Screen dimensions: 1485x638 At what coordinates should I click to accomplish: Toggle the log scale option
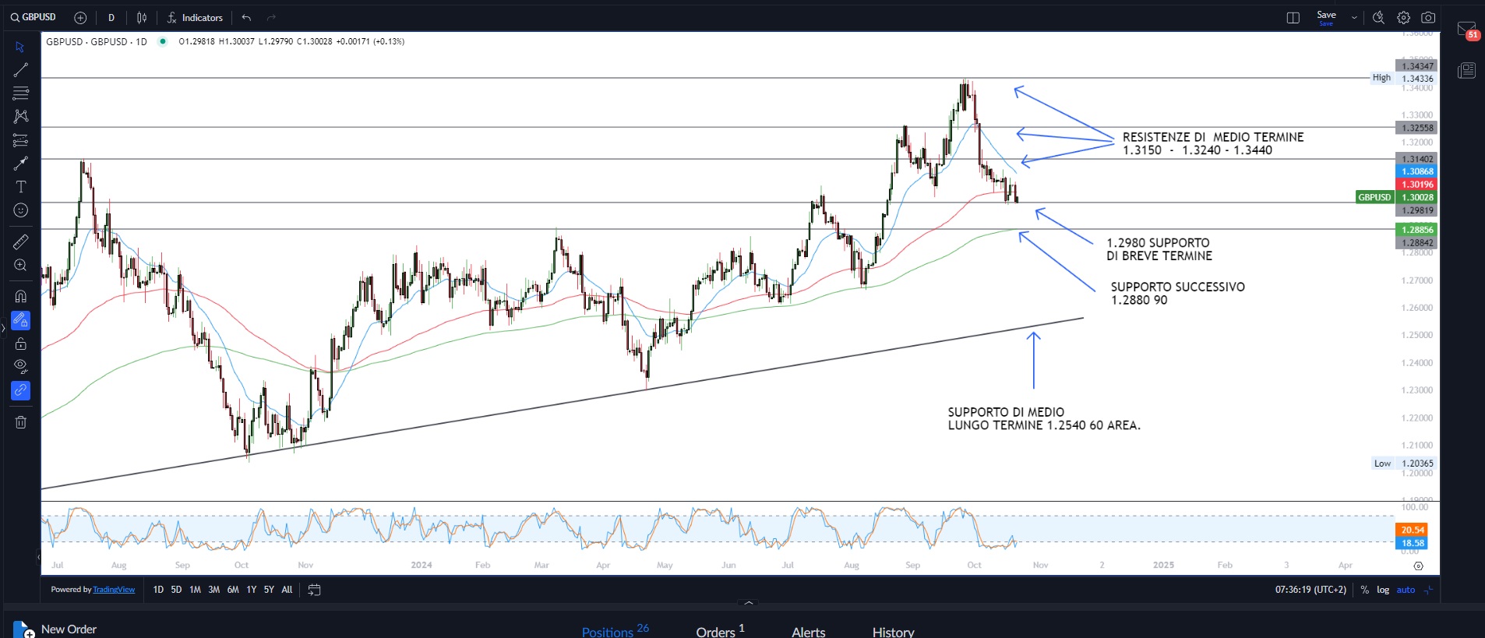1383,590
